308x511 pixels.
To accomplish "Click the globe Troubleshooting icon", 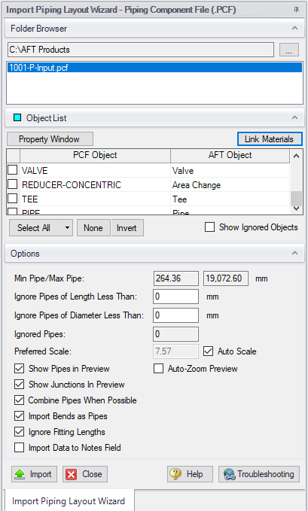I will (x=230, y=474).
